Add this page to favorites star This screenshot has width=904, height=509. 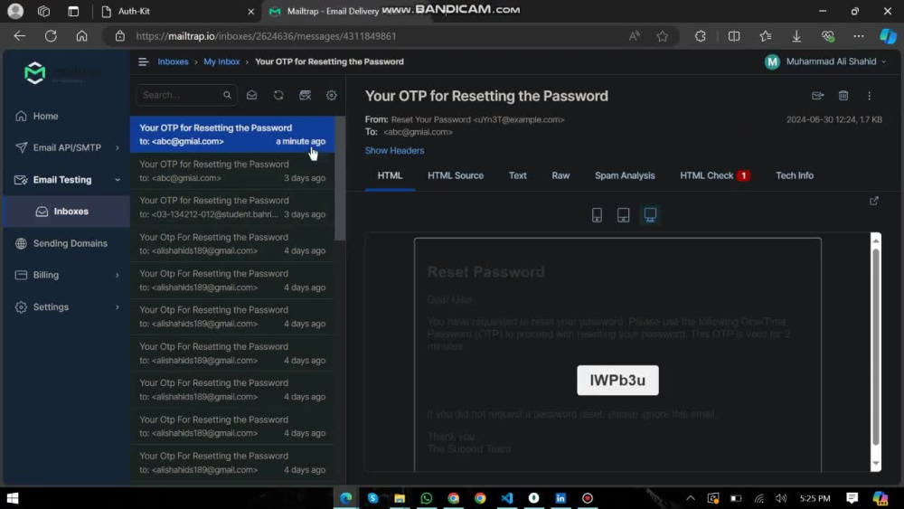click(663, 36)
